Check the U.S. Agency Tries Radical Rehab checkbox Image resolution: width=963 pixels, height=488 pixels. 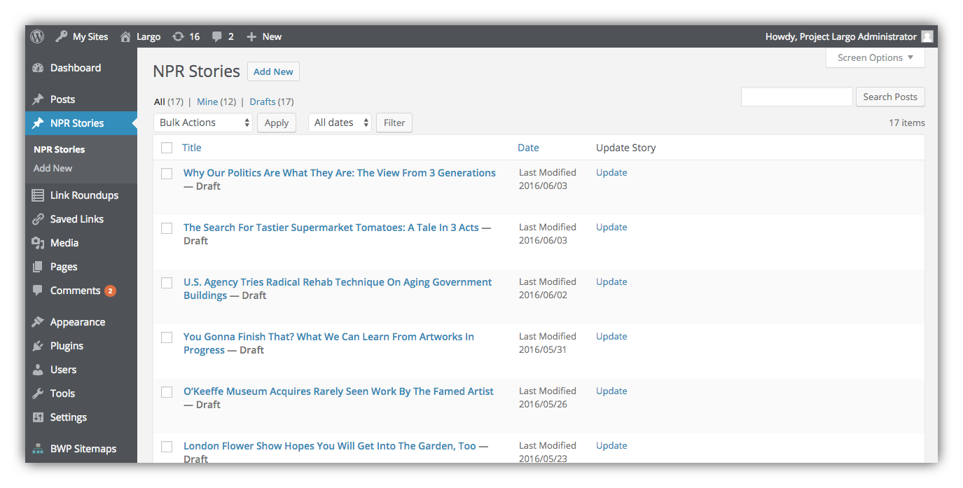pyautogui.click(x=167, y=283)
